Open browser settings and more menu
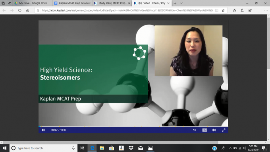Screen dimensions: 270x152 pyautogui.click(x=266, y=10)
